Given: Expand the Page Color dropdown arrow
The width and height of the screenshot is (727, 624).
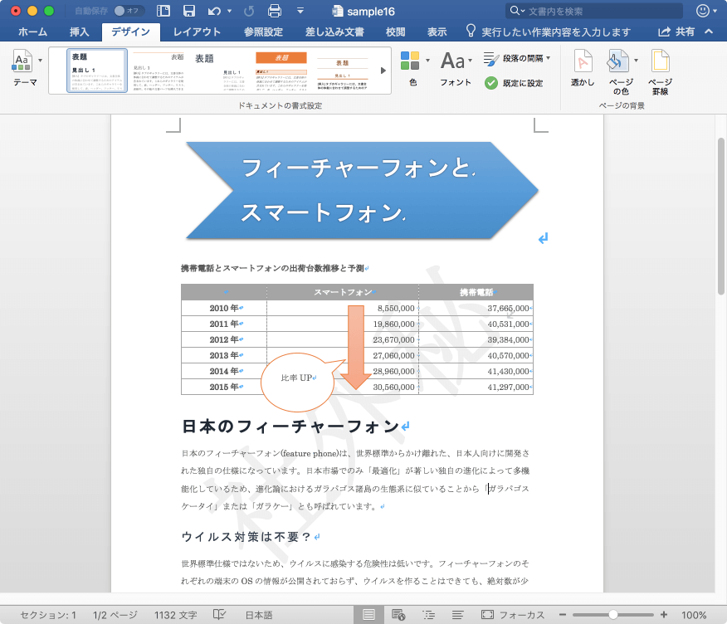Looking at the screenshot, I should point(636,61).
